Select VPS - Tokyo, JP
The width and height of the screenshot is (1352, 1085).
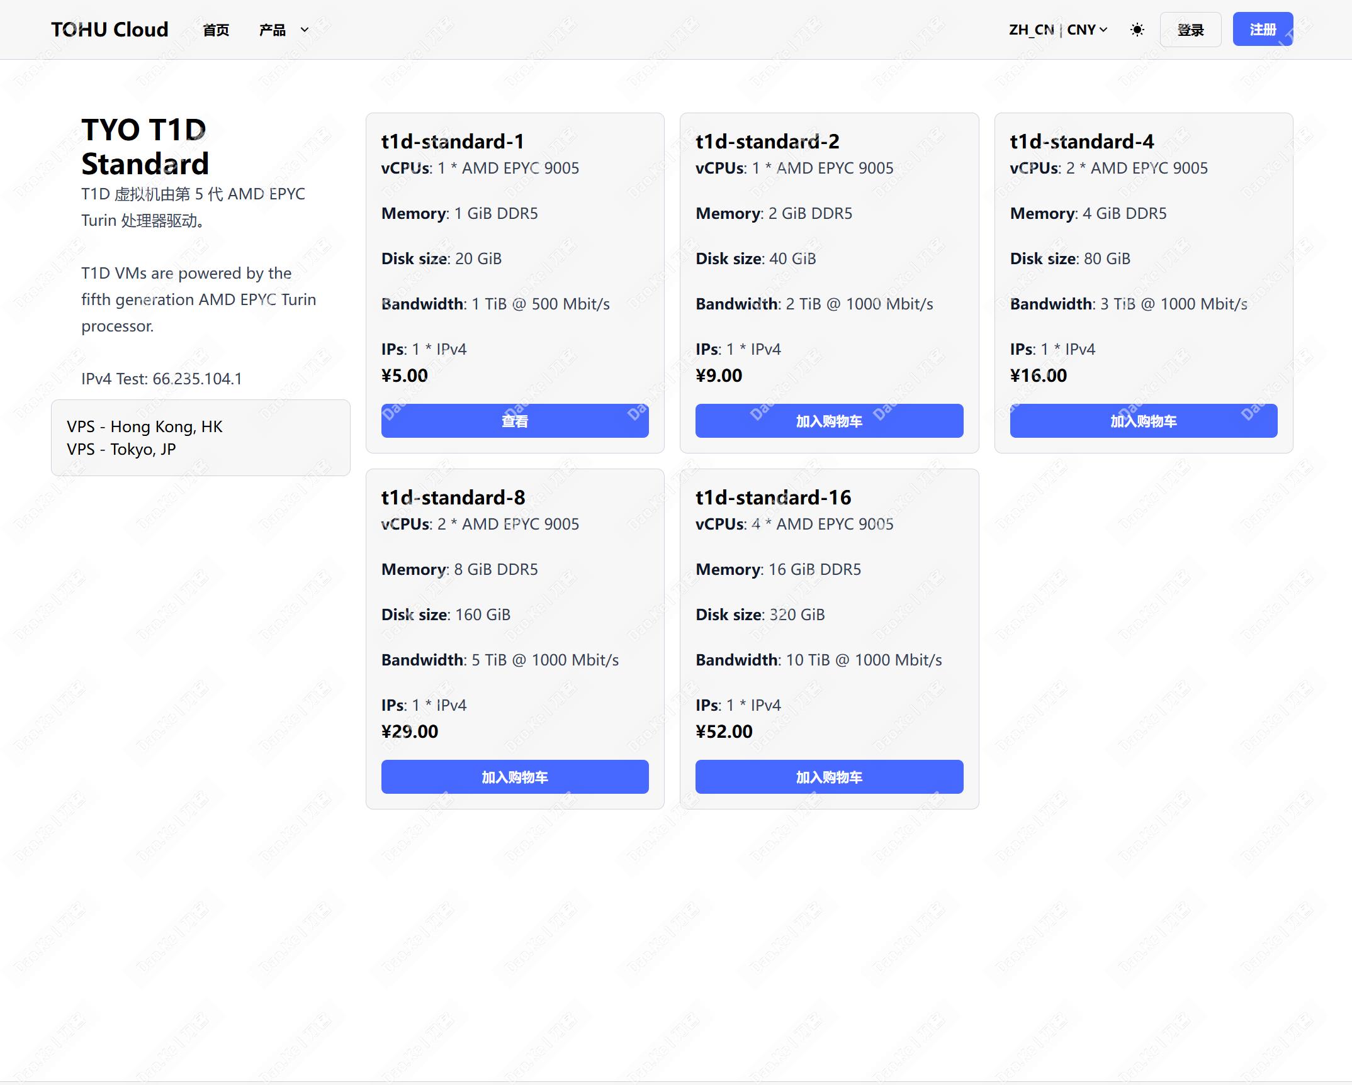click(x=121, y=449)
